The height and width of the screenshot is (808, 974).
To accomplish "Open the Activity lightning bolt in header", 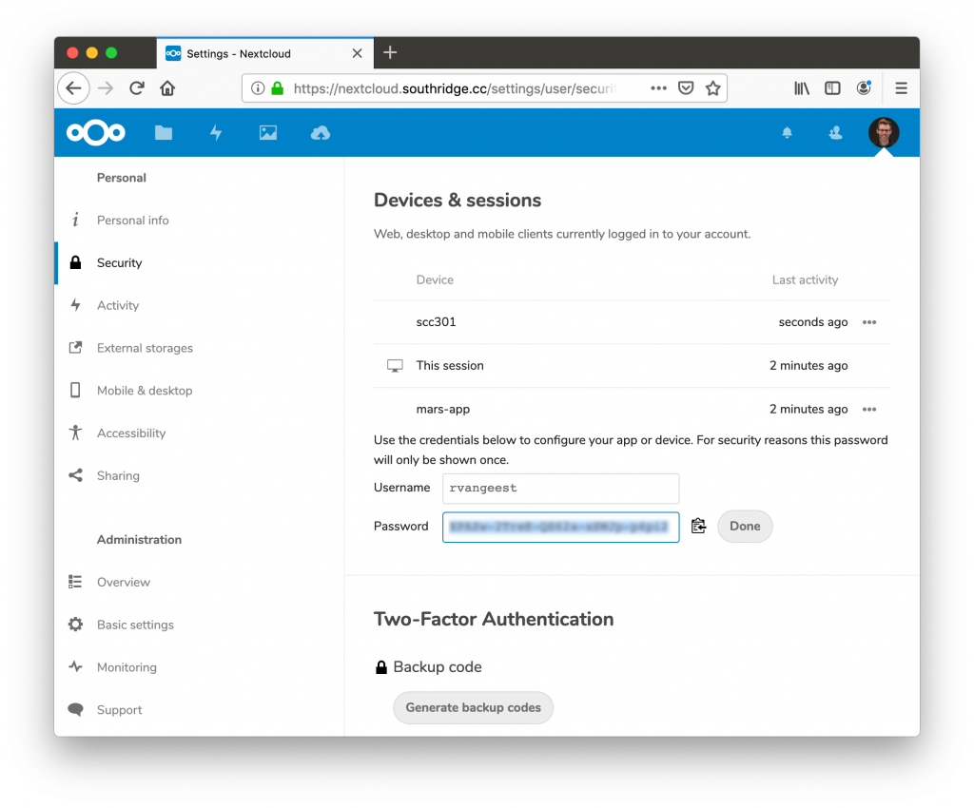I will point(216,133).
